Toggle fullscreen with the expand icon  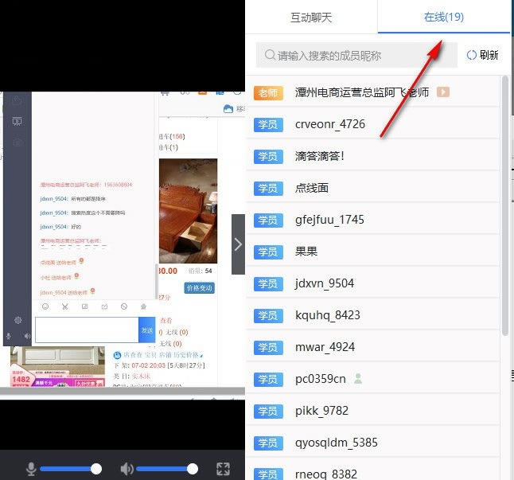224,469
